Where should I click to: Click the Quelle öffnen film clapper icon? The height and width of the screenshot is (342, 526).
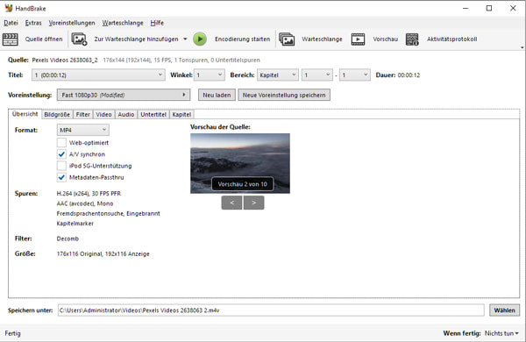pos(11,39)
